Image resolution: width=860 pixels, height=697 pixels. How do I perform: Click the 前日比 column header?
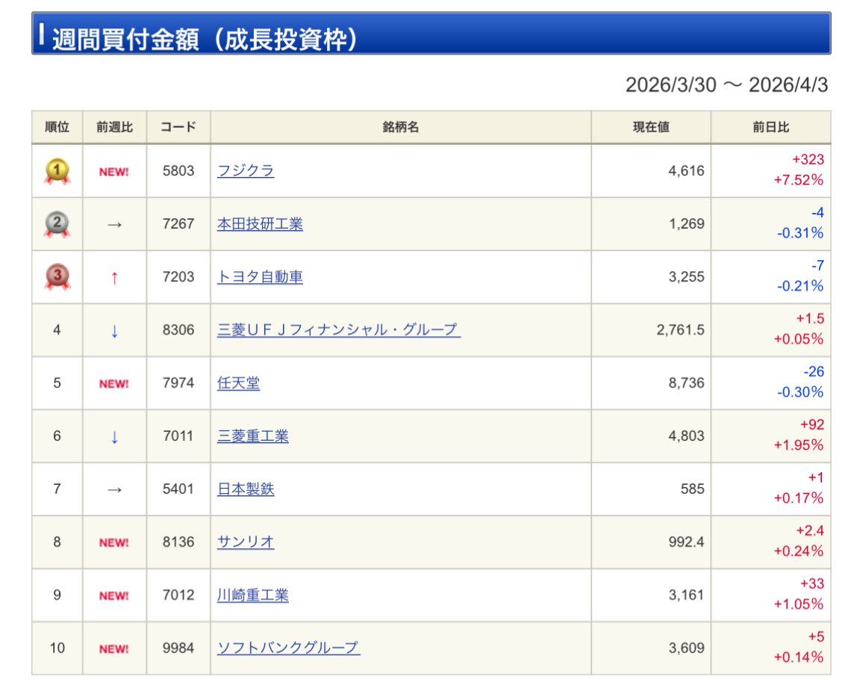click(x=771, y=127)
